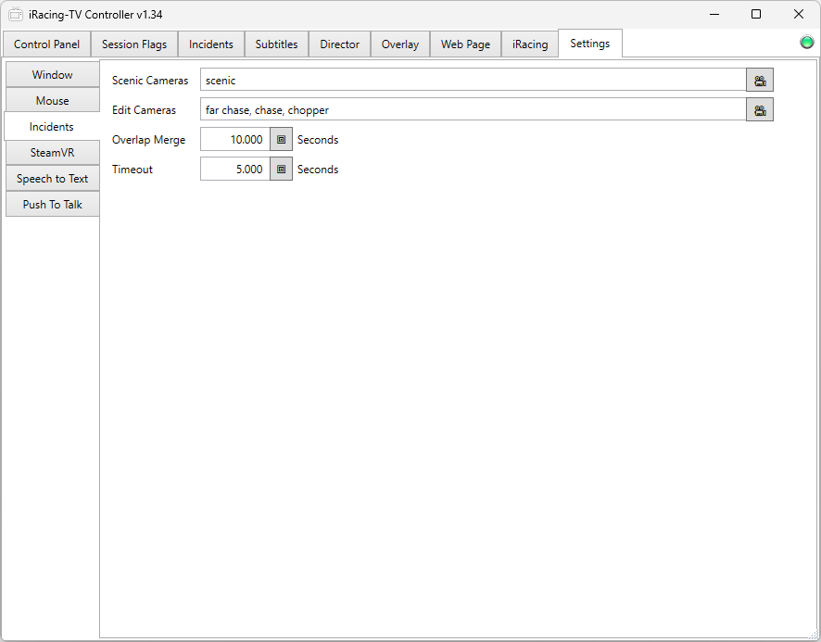Click the square icon next to Overlap Merge value

click(281, 139)
